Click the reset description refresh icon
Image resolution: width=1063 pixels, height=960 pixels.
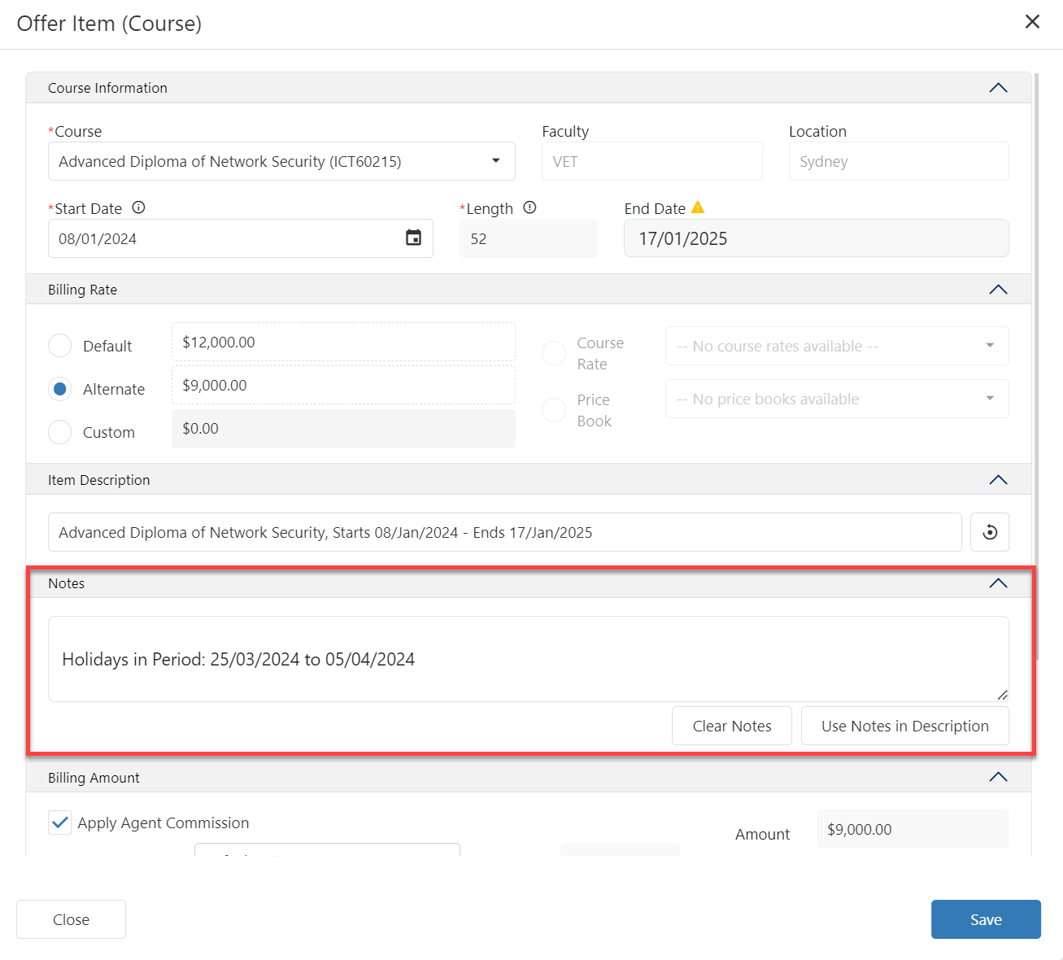click(990, 532)
